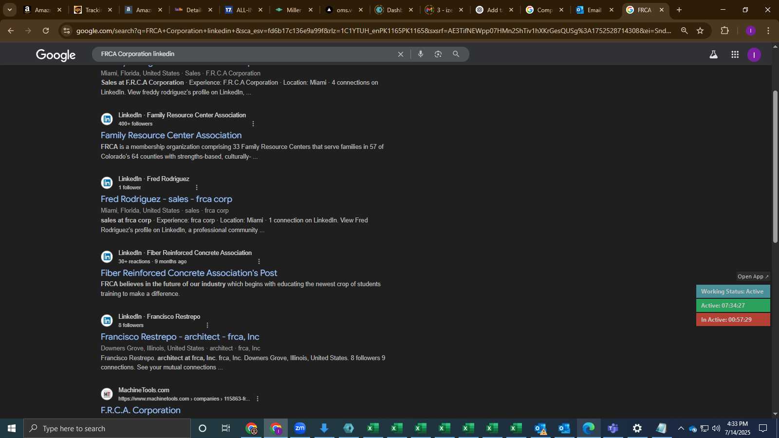
Task: Open Windows Settings gear in taskbar
Action: click(x=637, y=428)
